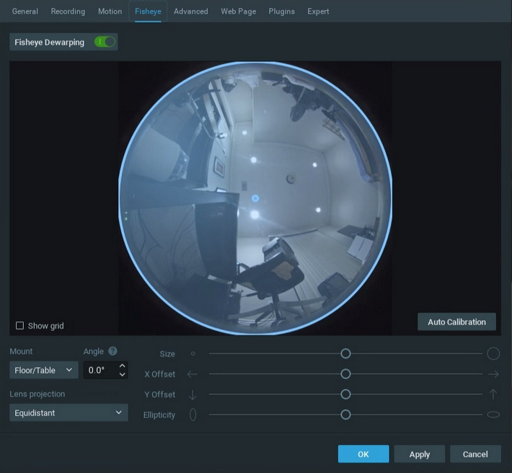This screenshot has width=512, height=473.
Task: Click the Angle help question mark icon
Action: point(112,351)
